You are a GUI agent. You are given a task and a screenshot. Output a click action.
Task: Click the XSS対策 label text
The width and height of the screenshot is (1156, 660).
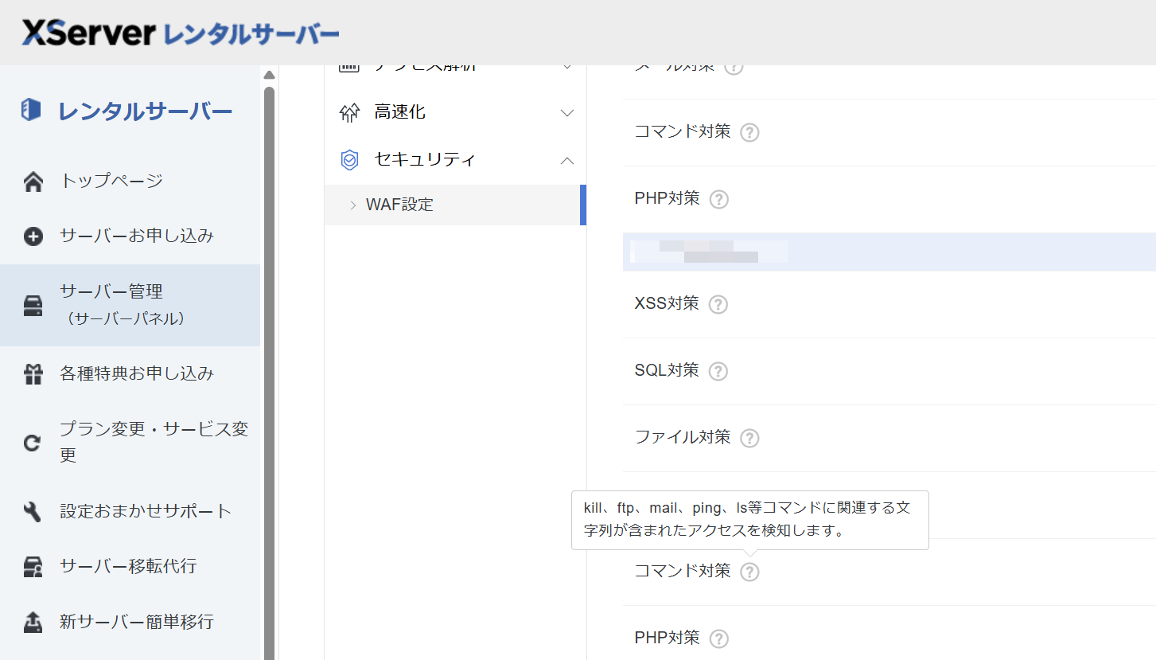point(667,303)
